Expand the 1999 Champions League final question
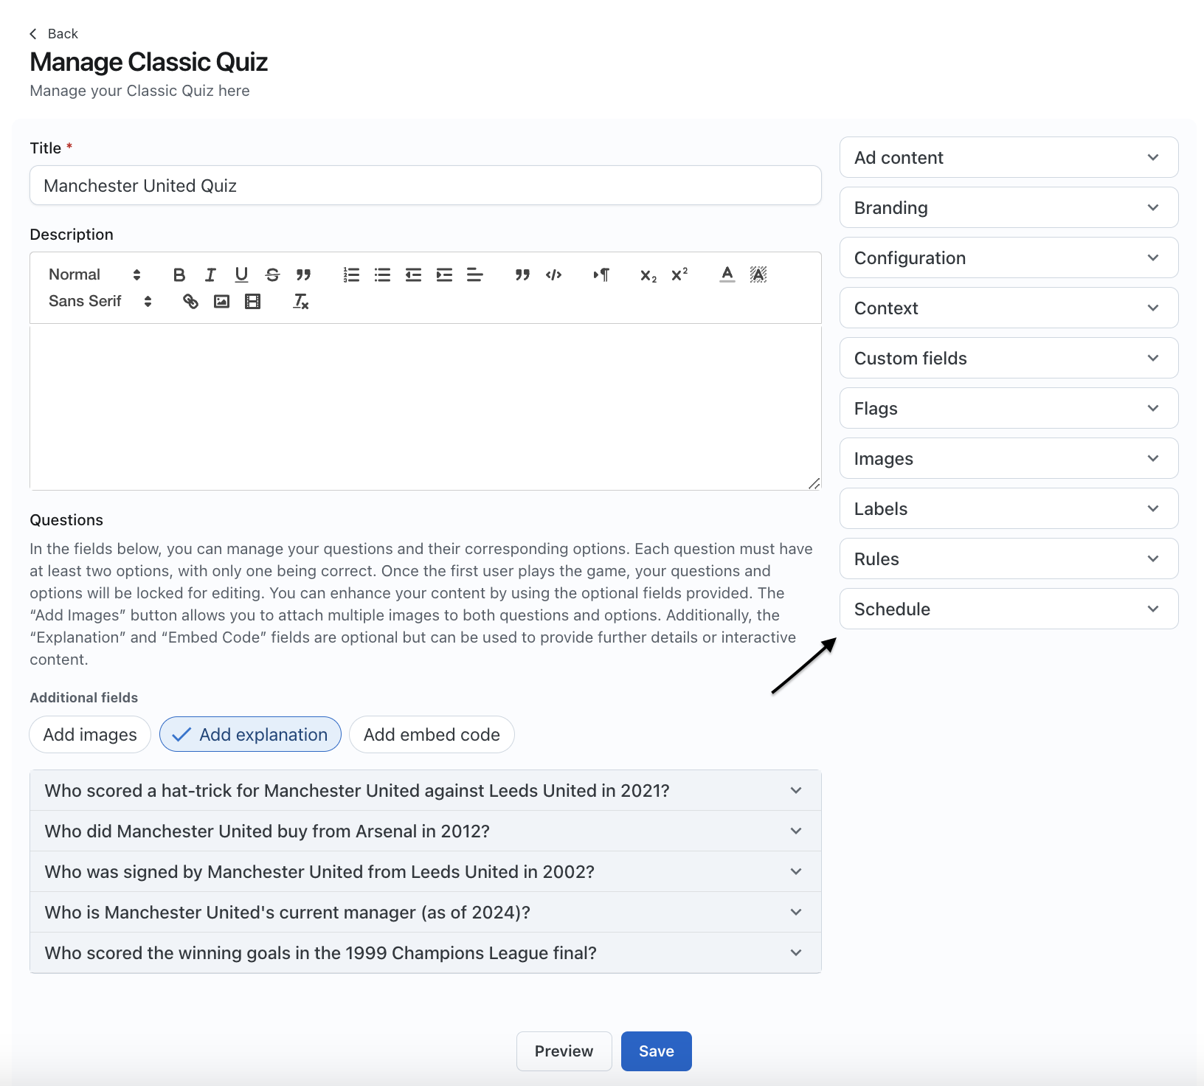Screen dimensions: 1204x1086 pos(426,953)
